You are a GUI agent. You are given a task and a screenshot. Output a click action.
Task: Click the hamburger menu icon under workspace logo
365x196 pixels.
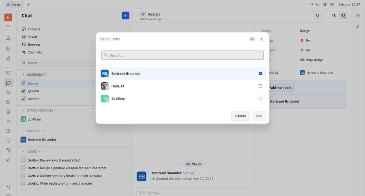[x=8, y=26]
